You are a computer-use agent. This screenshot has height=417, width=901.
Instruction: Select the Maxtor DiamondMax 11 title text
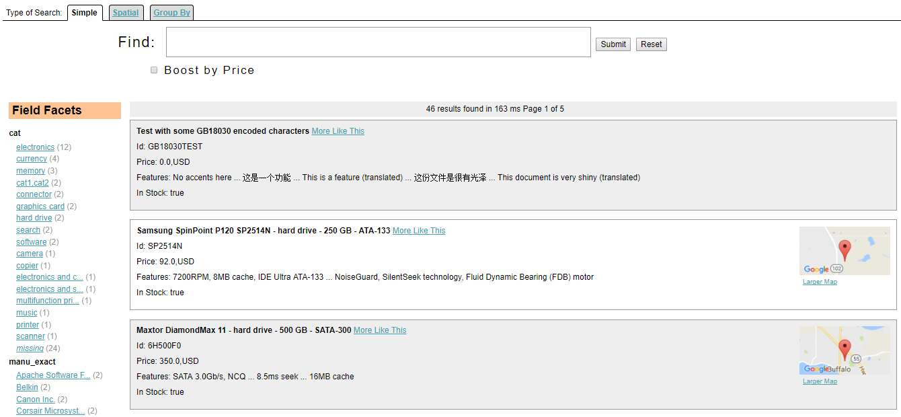[243, 330]
